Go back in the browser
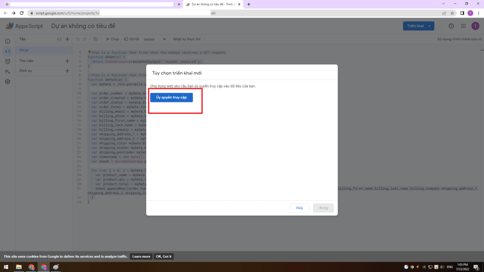Viewport: 484px width, 272px height. [6, 13]
